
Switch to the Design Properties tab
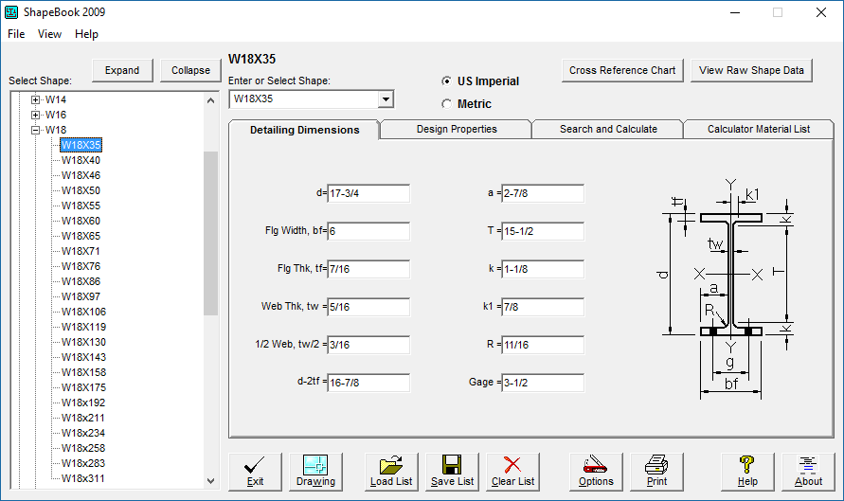[x=457, y=129]
